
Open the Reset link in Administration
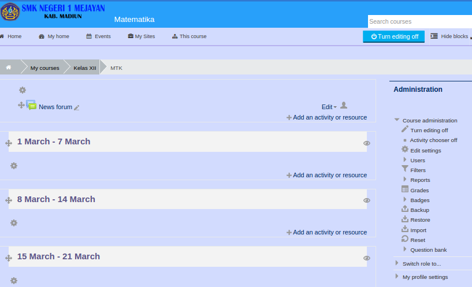pyautogui.click(x=418, y=240)
